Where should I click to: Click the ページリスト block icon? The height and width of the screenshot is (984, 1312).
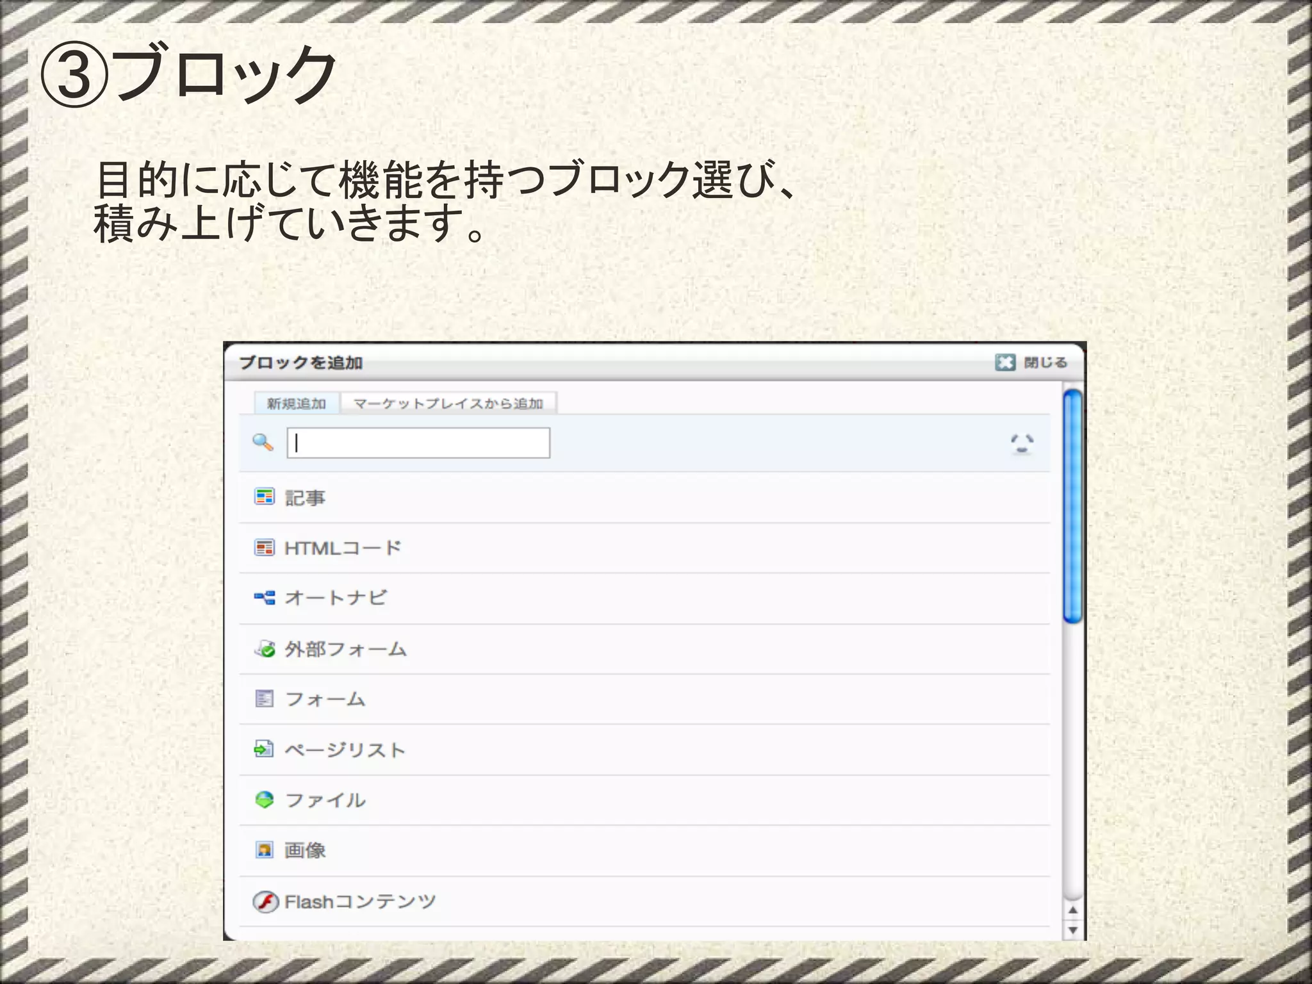[264, 748]
